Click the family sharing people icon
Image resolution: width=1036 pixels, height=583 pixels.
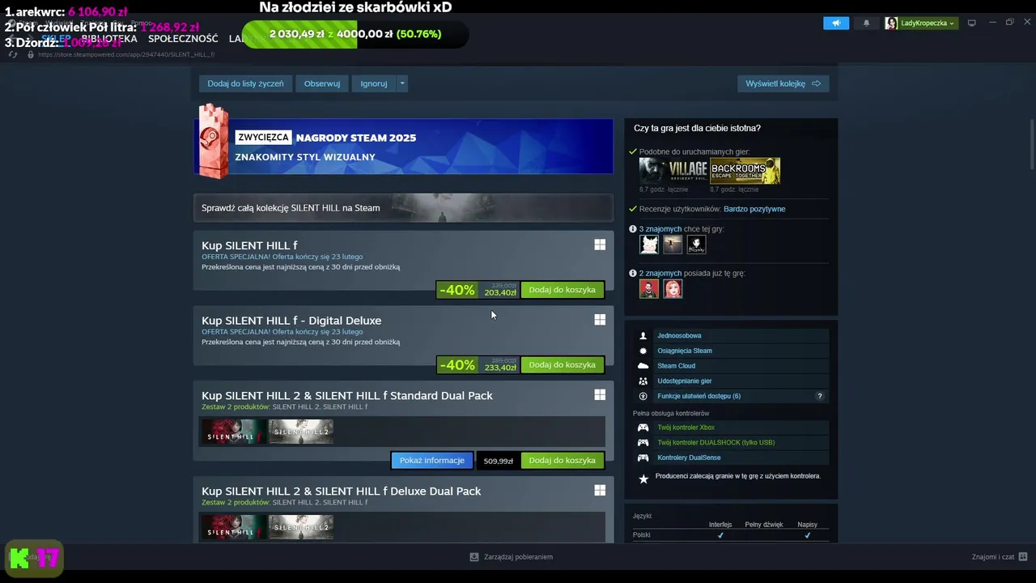point(643,381)
